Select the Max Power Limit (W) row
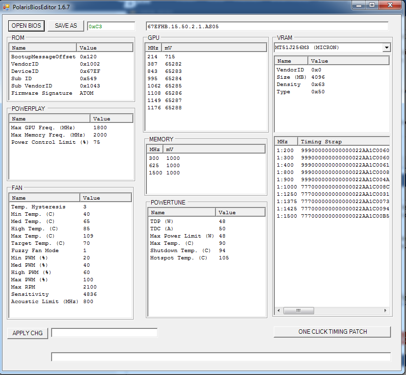406x375 pixels. point(207,236)
